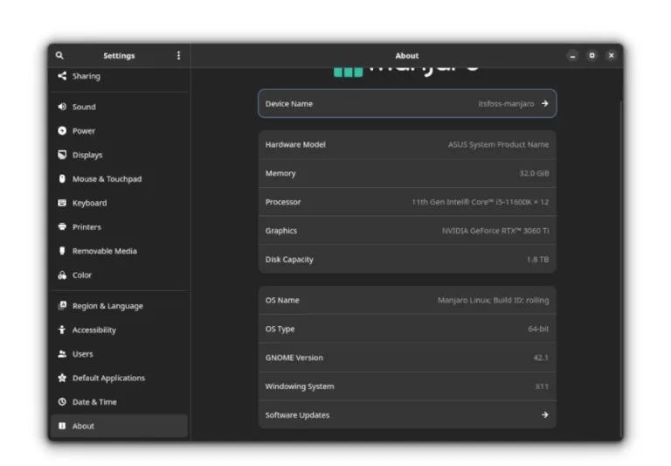Screen dimensions: 671x466
Task: Click the Accessibility figure icon
Action: [x=62, y=330]
